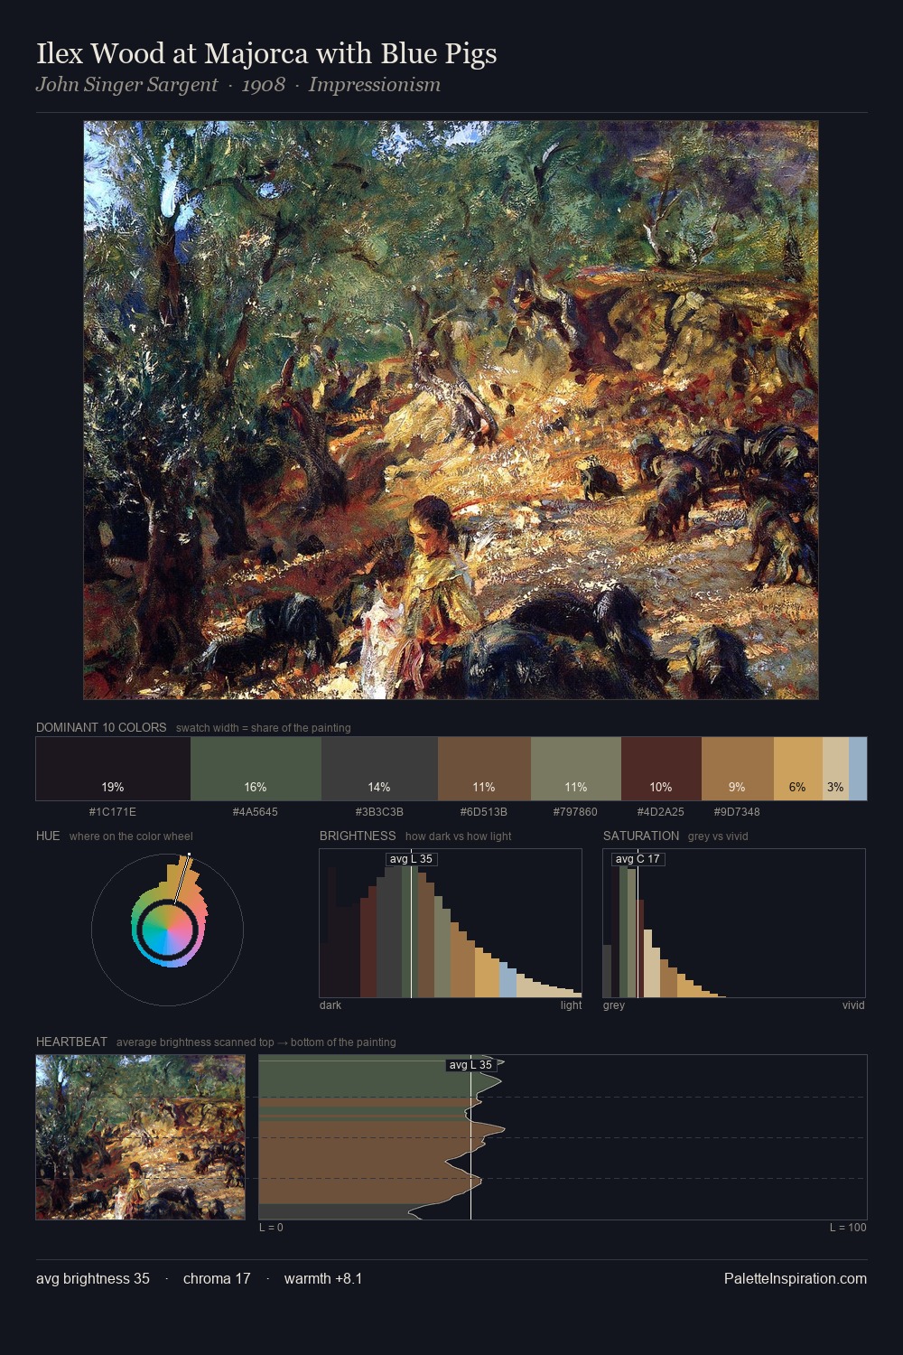Click the hue color wheel center

(x=168, y=930)
